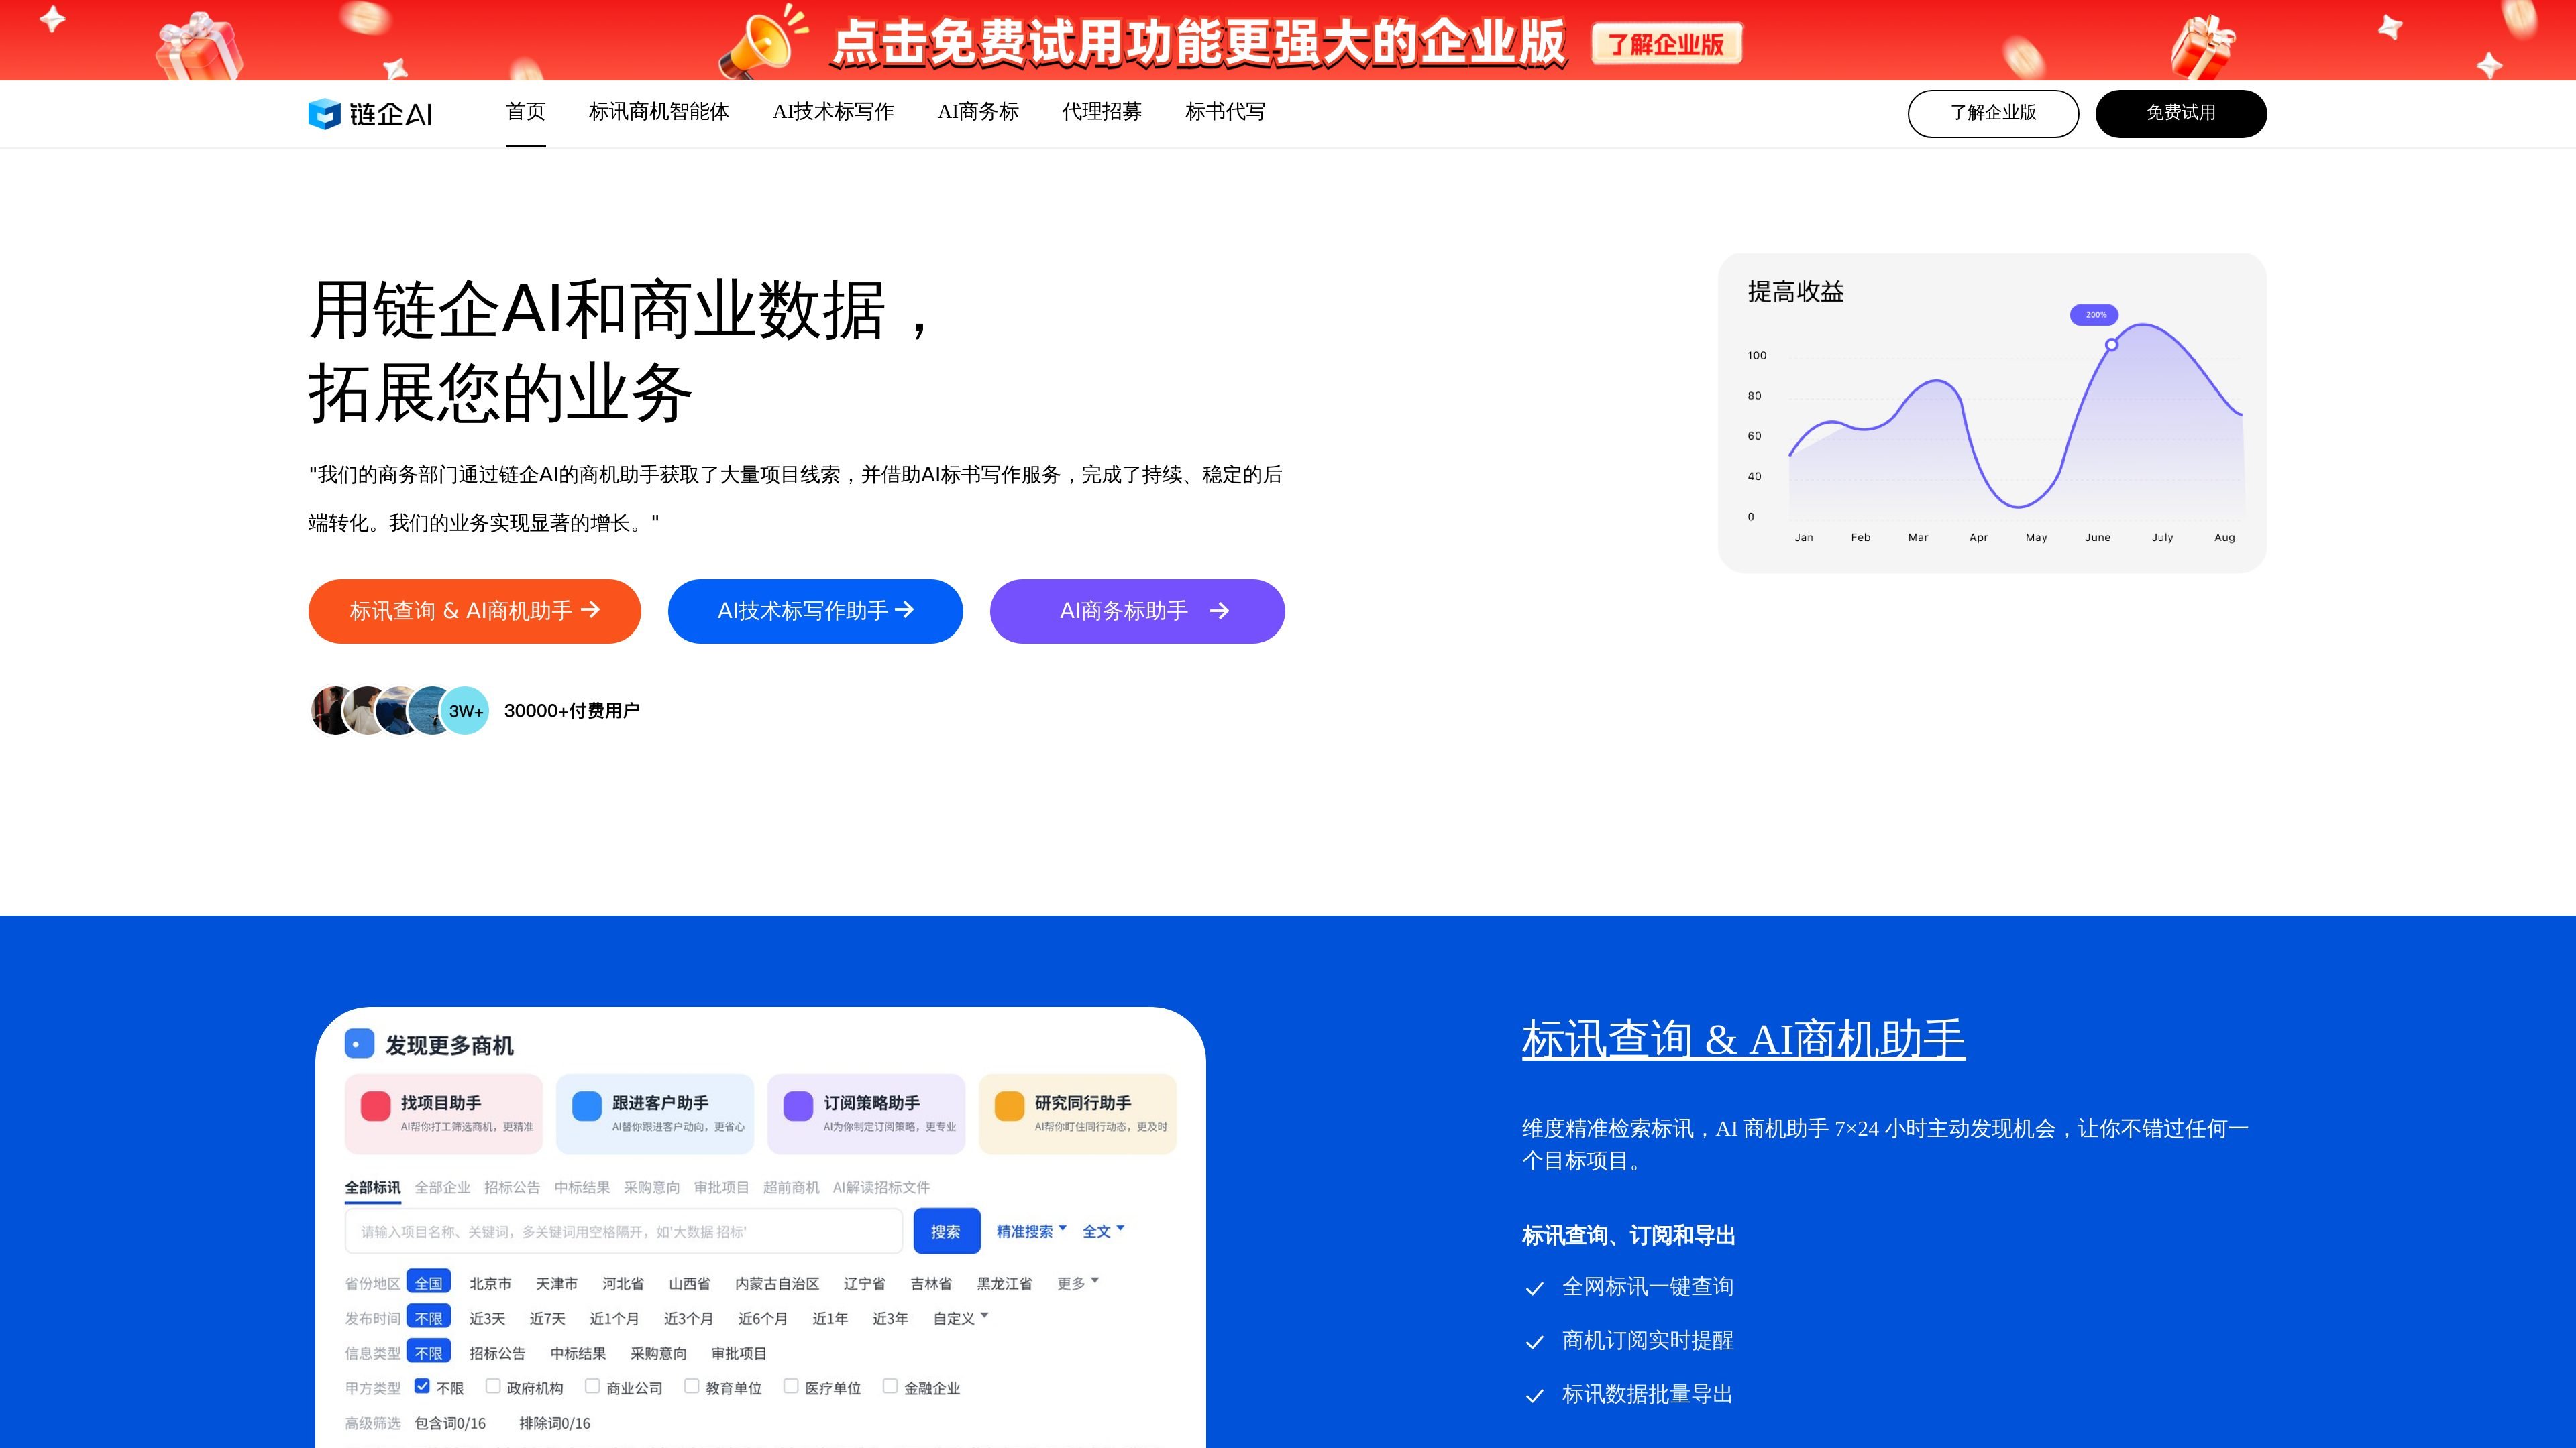Click the blue AI技术标写作助手 button
The height and width of the screenshot is (1448, 2576).
815,611
